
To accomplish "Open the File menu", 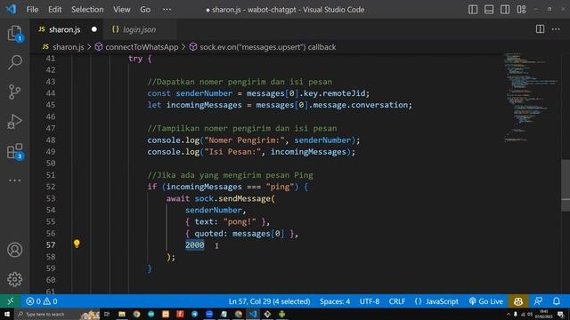I will point(32,10).
